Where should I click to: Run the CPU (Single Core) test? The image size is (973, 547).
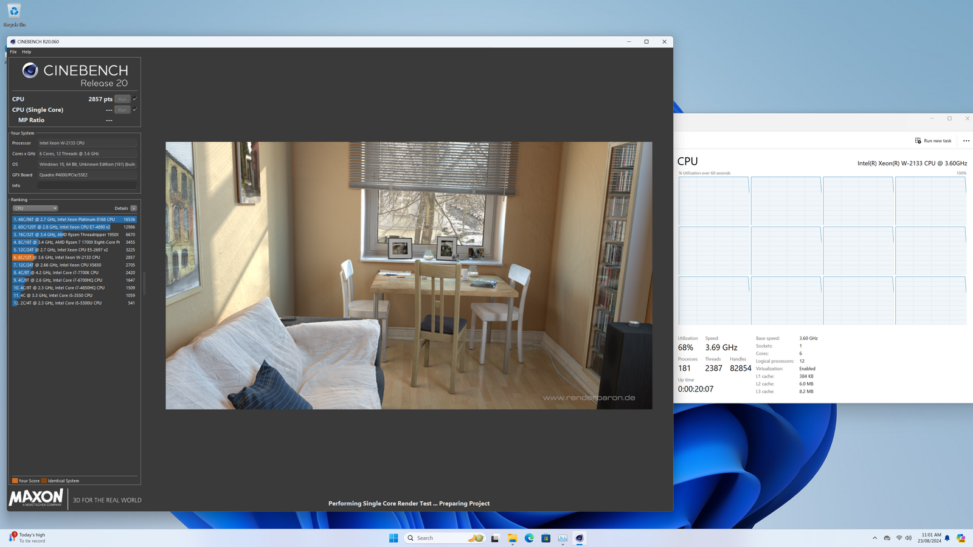pos(122,110)
